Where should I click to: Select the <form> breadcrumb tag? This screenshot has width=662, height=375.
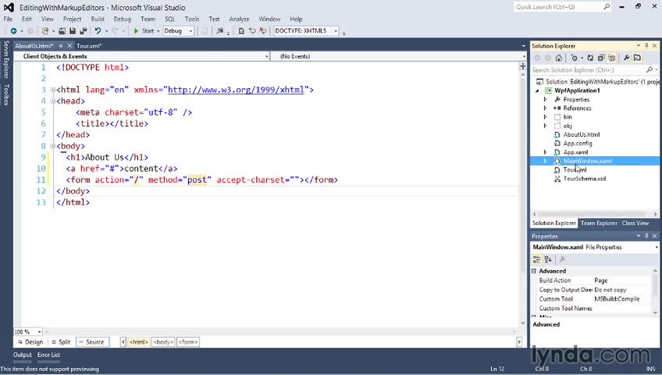[x=188, y=342]
